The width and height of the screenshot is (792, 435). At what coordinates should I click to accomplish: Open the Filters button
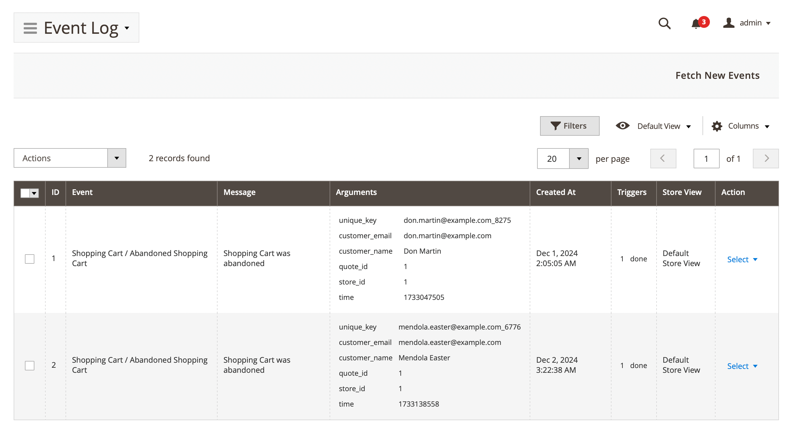[569, 126]
